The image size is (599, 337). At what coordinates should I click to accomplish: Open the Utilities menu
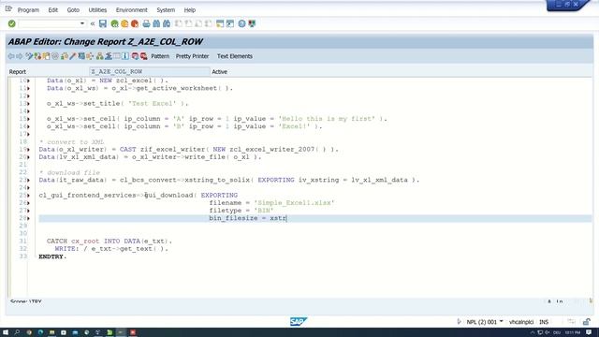tap(97, 10)
